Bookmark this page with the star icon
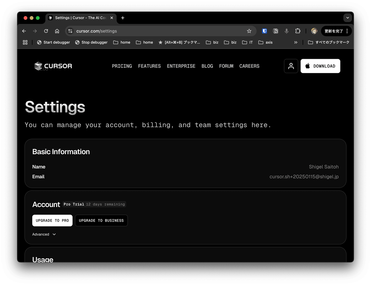Screen dimensions: 371x285 coord(249,31)
